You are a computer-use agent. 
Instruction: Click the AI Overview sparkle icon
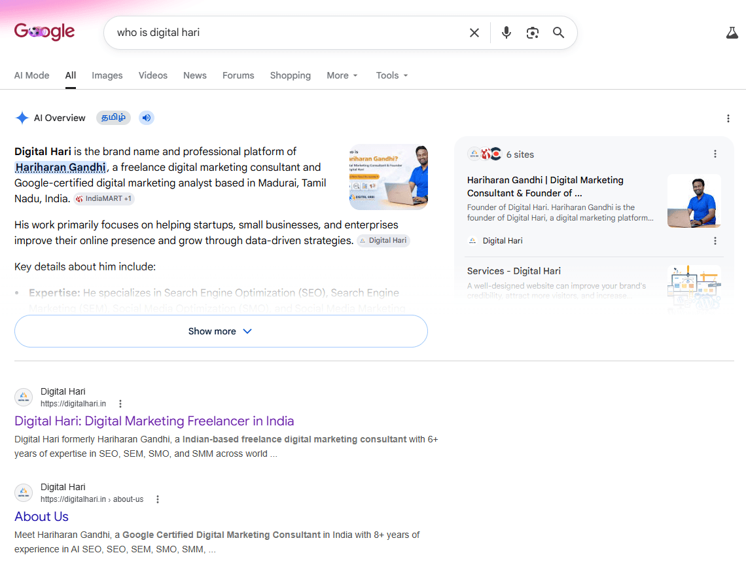click(22, 118)
